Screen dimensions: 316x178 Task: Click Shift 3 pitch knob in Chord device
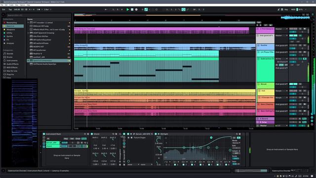[x=113, y=140]
